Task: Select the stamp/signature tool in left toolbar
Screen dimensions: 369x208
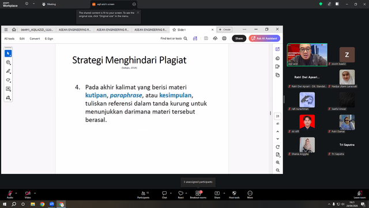Action: point(8,98)
